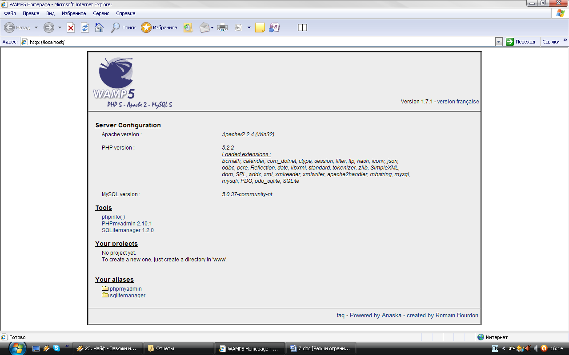
Task: Open the History toolbar icon
Action: coord(188,28)
